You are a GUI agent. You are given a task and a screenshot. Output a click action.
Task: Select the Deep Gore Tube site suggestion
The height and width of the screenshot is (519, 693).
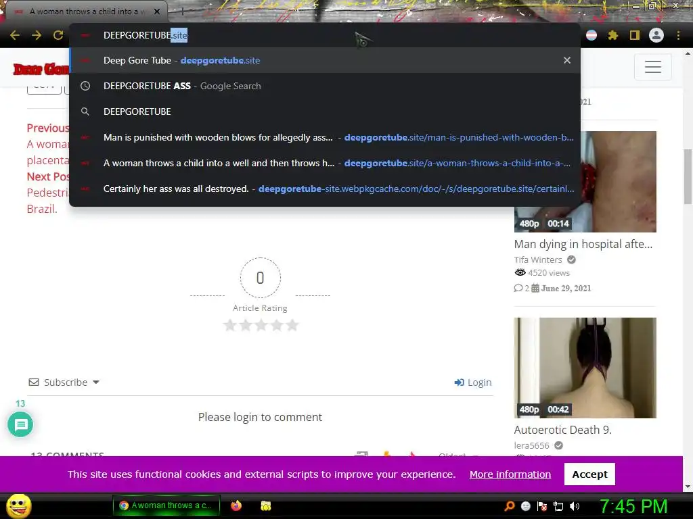coord(325,60)
